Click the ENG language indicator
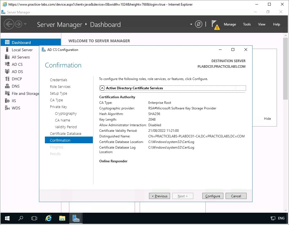 (281, 218)
